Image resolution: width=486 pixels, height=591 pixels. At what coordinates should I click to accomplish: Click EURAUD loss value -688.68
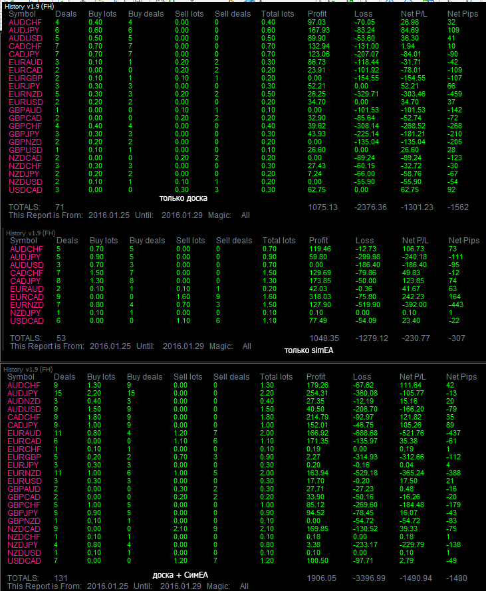click(x=365, y=433)
